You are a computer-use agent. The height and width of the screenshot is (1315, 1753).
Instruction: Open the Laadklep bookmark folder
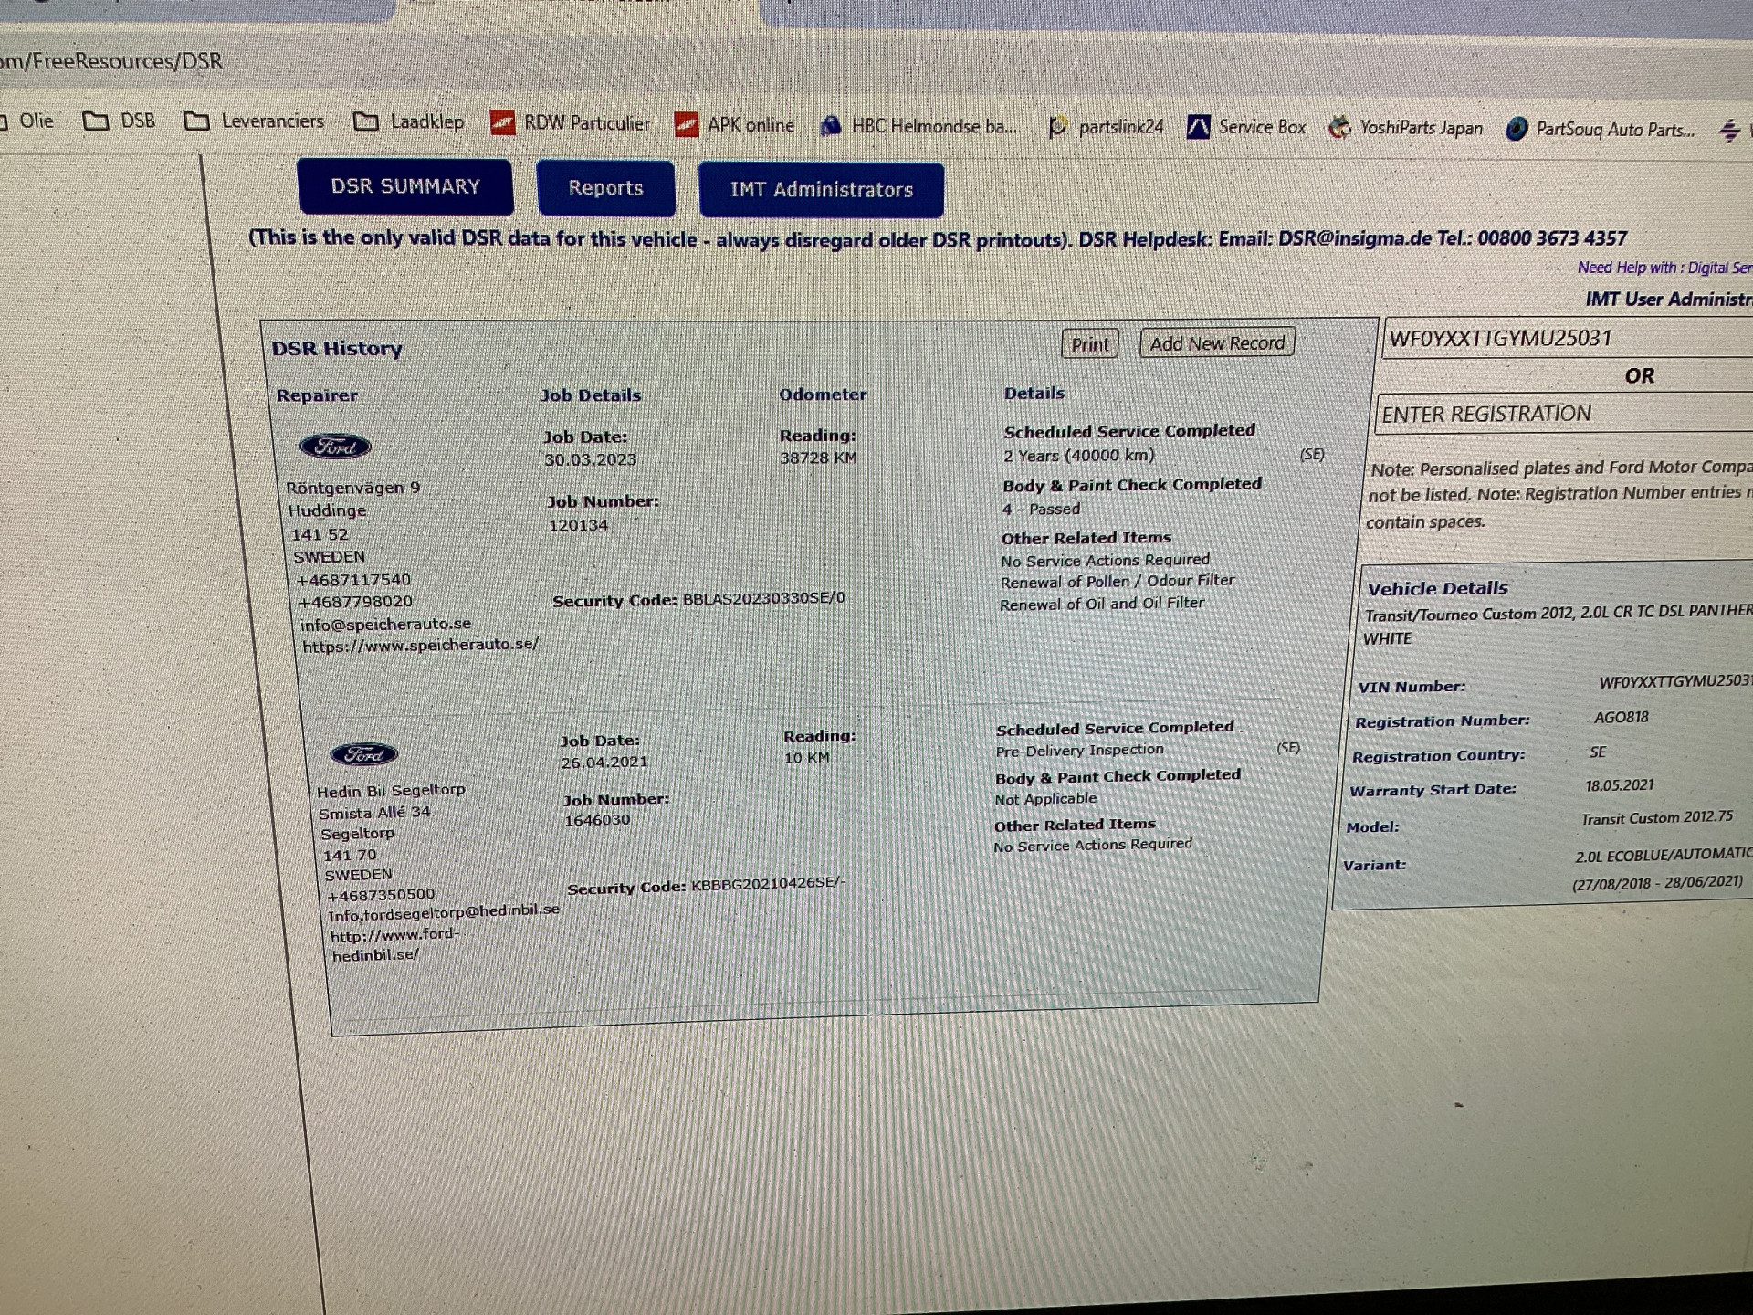[x=408, y=121]
